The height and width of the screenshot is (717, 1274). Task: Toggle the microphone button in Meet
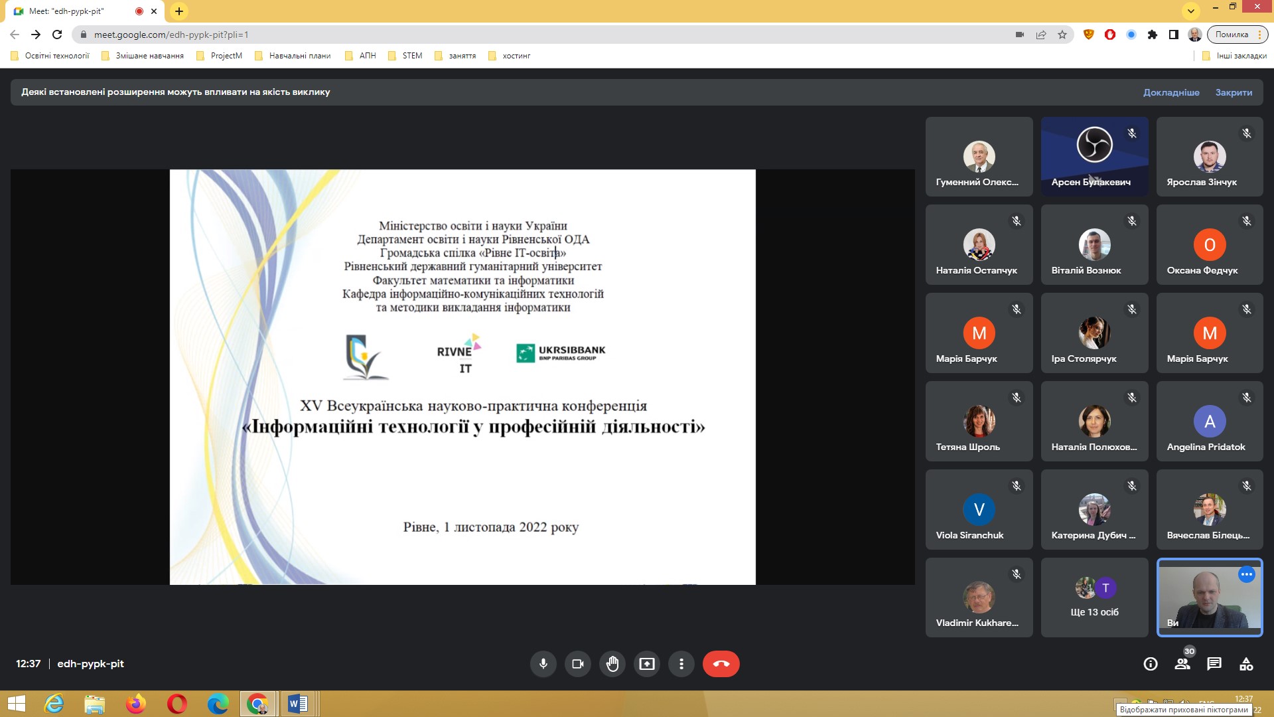pos(543,664)
